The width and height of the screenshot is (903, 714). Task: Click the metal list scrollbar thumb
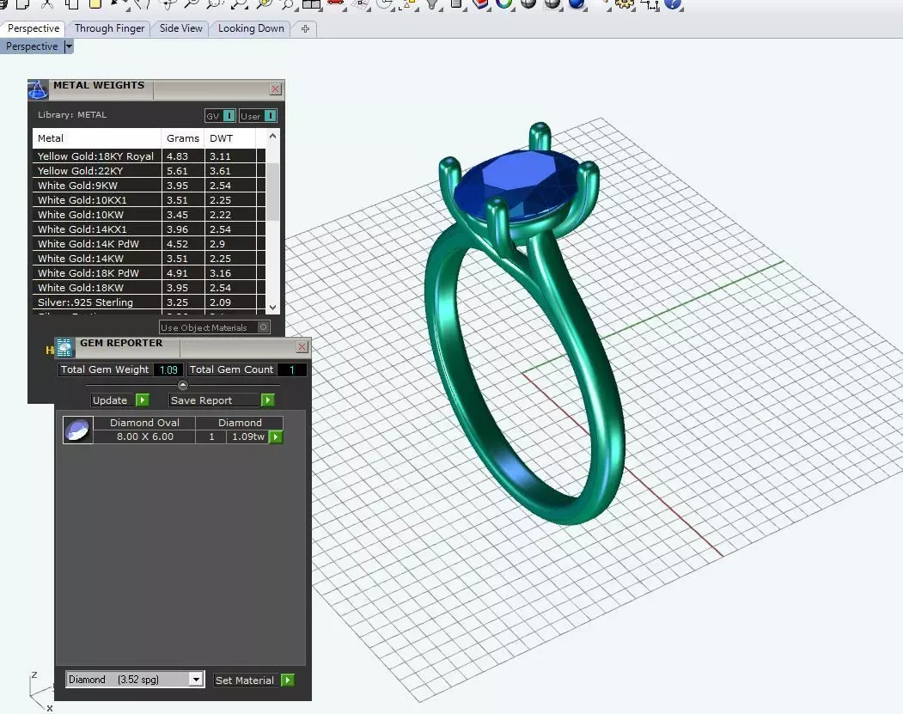tap(273, 191)
